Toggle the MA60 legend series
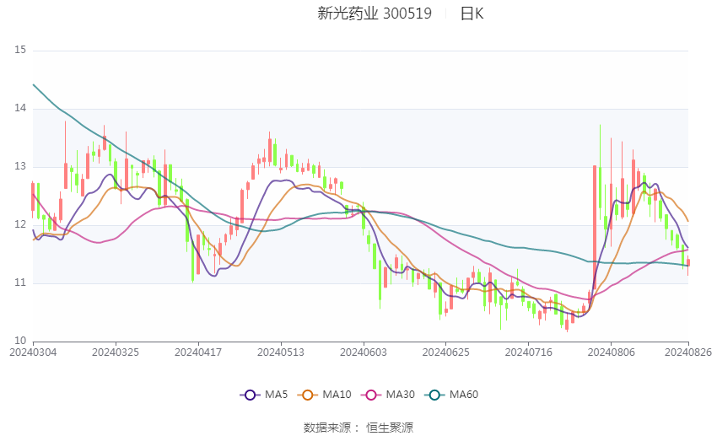717x436 pixels. click(451, 395)
